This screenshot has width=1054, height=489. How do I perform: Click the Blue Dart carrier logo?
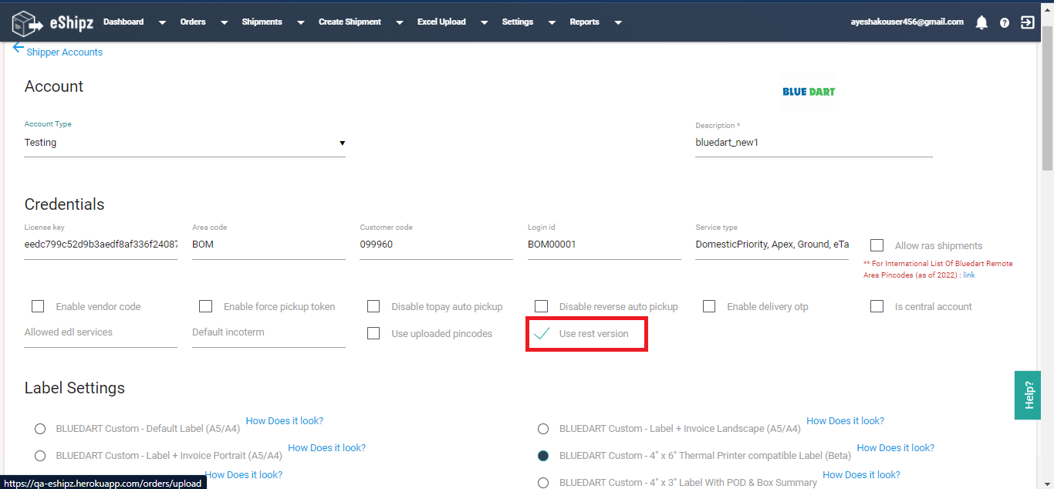(809, 92)
